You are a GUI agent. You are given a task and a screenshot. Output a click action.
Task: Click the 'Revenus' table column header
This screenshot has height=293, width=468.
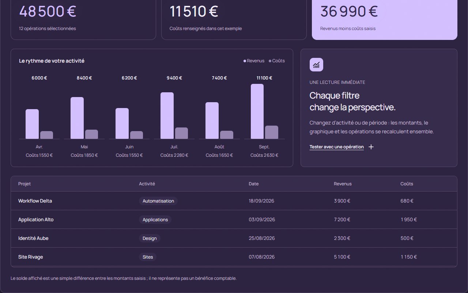(x=343, y=184)
